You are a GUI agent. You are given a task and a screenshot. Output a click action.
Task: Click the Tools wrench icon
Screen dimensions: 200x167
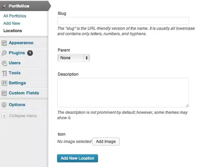[x=4, y=73]
